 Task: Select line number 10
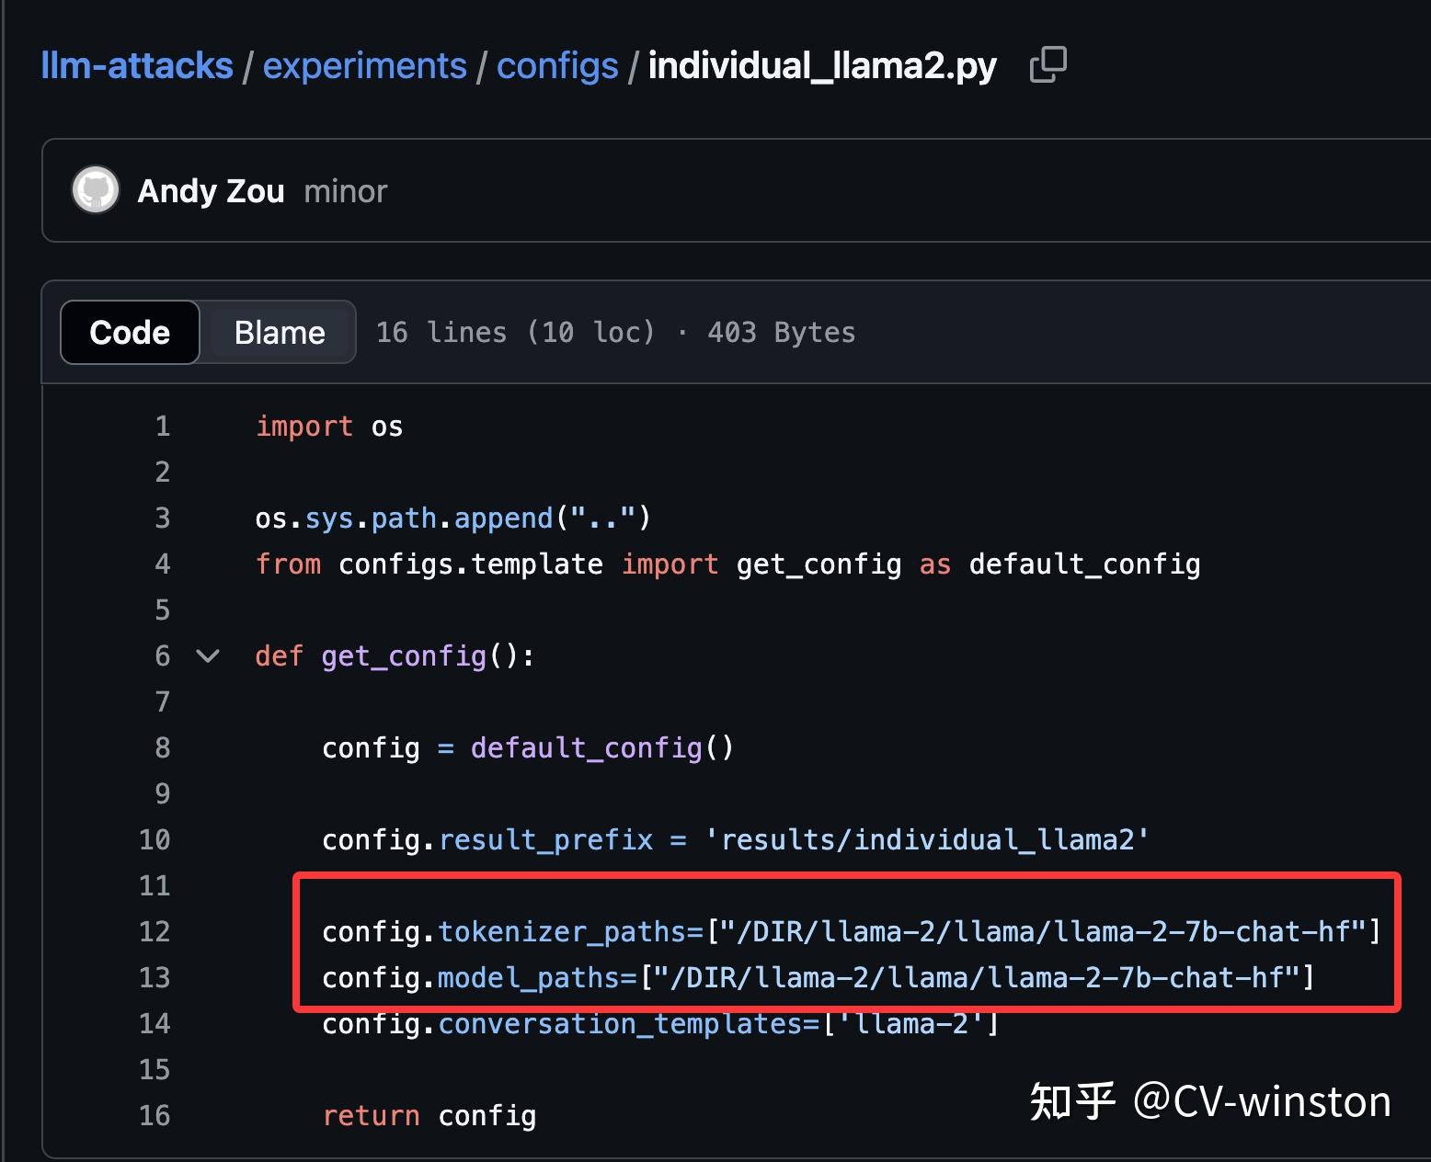(x=155, y=840)
